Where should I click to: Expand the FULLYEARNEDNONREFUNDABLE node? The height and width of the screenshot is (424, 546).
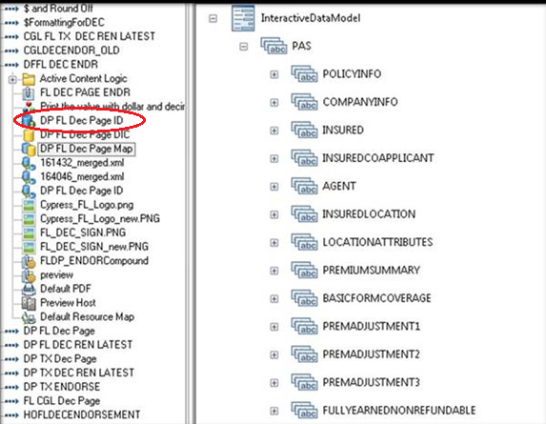tap(274, 411)
